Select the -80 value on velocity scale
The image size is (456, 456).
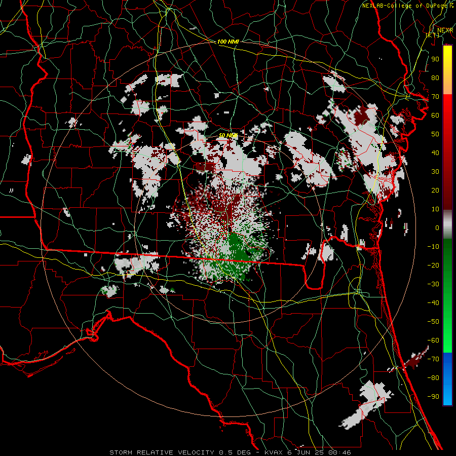(433, 378)
